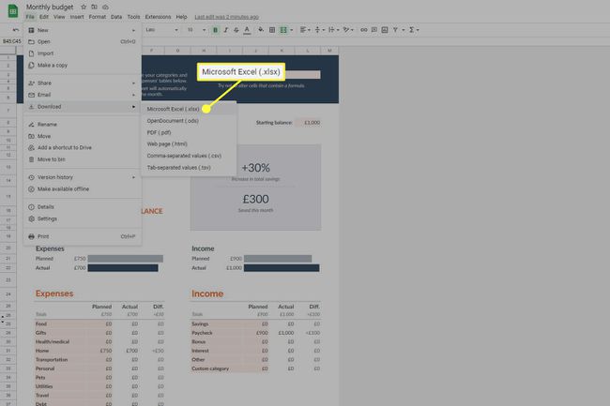This screenshot has height=406, width=610.
Task: Open the Lato font dropdown
Action: (161, 30)
